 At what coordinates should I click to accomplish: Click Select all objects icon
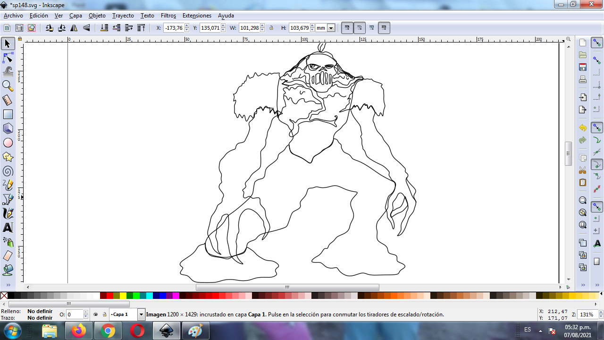point(7,28)
